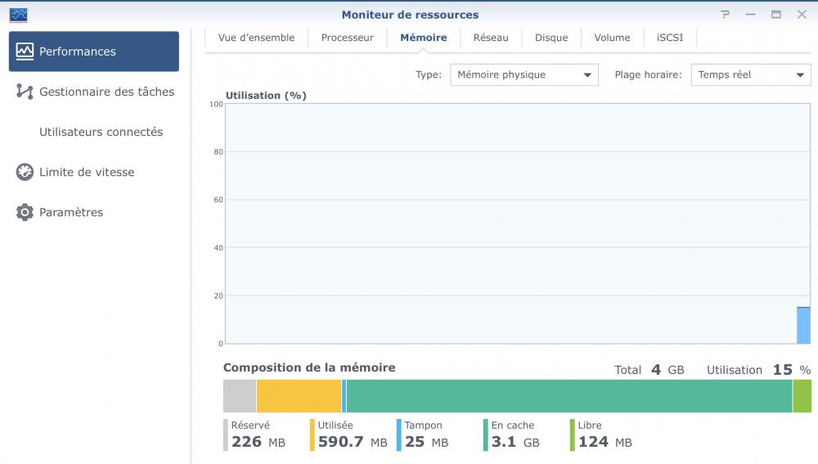Open the Type memory dropdown

(x=524, y=75)
